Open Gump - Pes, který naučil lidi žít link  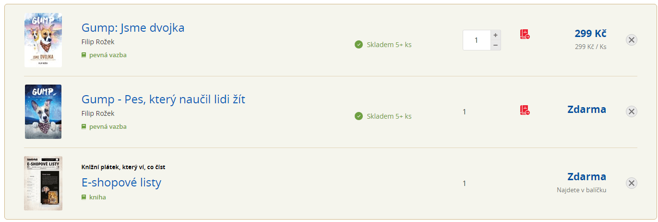(163, 99)
